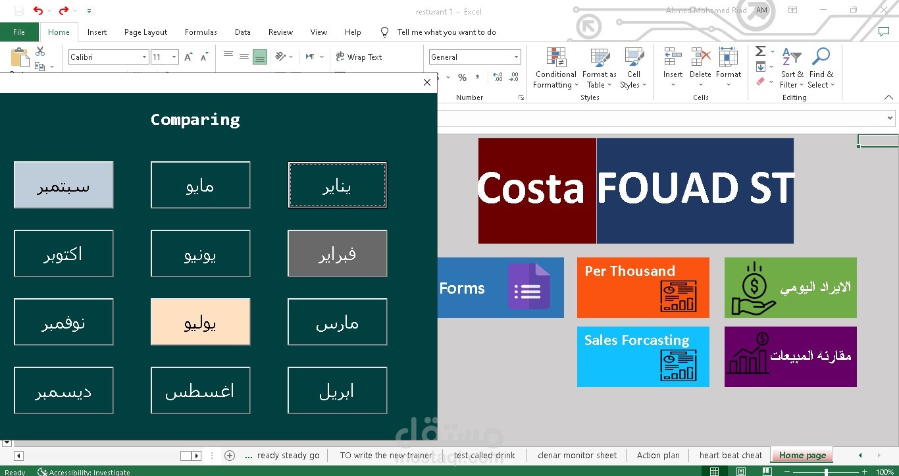Image resolution: width=899 pixels, height=476 pixels.
Task: Click the Comments speech bubble icon
Action: [x=883, y=32]
